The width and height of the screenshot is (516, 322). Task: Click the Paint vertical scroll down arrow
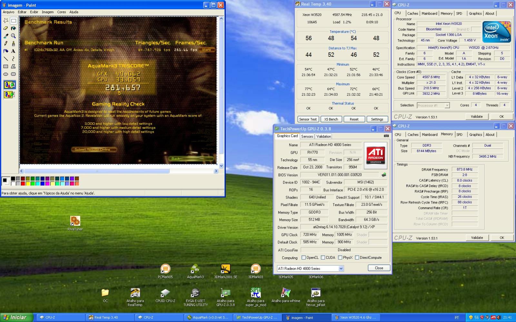point(221,166)
